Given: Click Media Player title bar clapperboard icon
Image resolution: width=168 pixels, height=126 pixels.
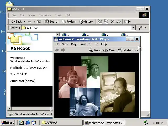Looking at the screenshot, I should pos(56,39).
